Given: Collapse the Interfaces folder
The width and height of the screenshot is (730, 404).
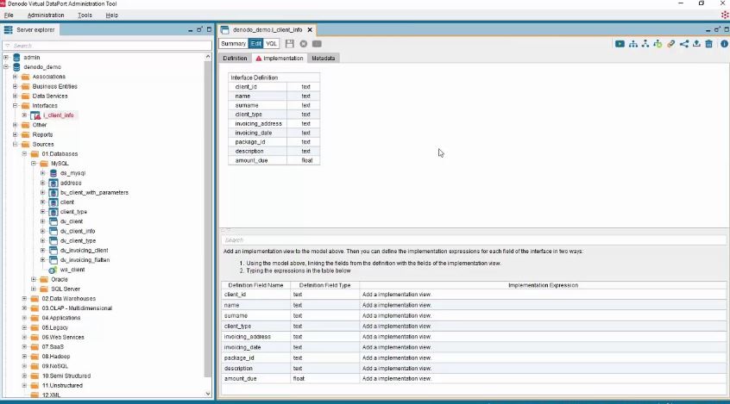Looking at the screenshot, I should click(15, 106).
